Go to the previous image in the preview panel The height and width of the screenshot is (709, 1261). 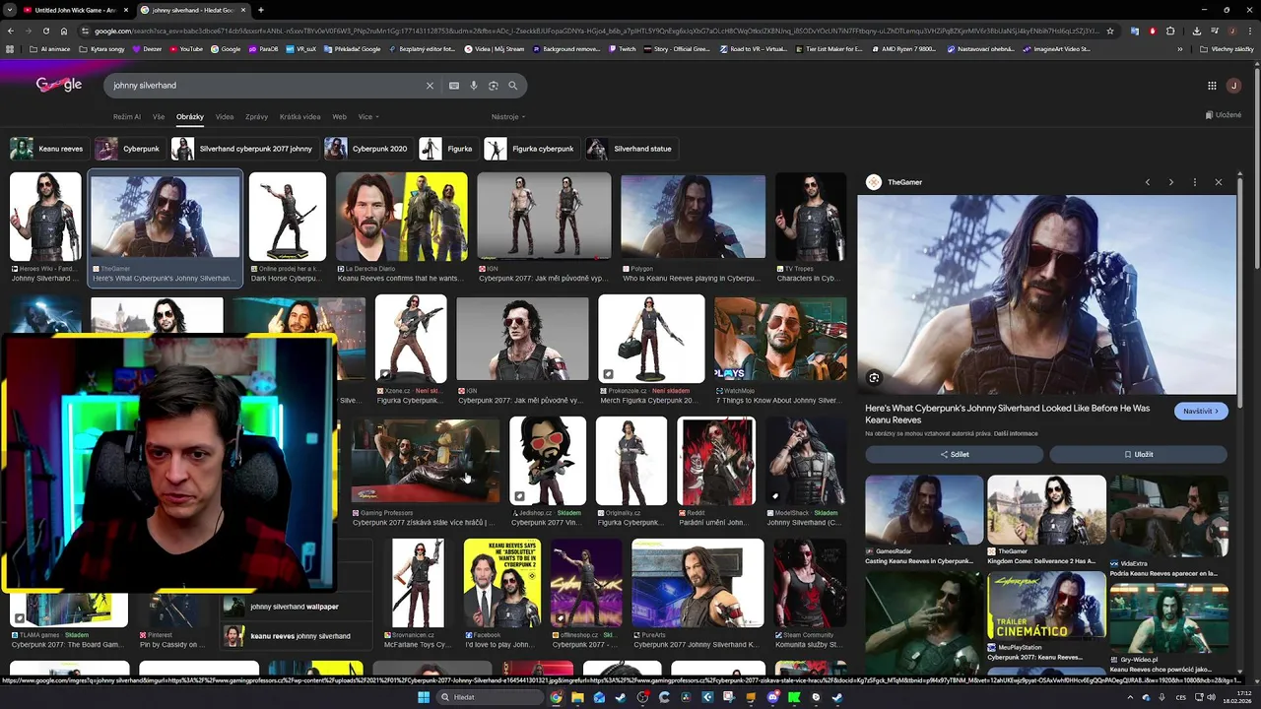(1148, 182)
